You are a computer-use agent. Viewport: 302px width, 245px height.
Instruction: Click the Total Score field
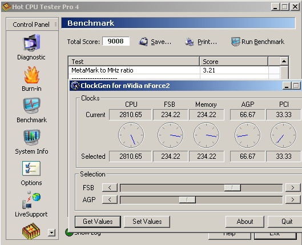click(116, 41)
